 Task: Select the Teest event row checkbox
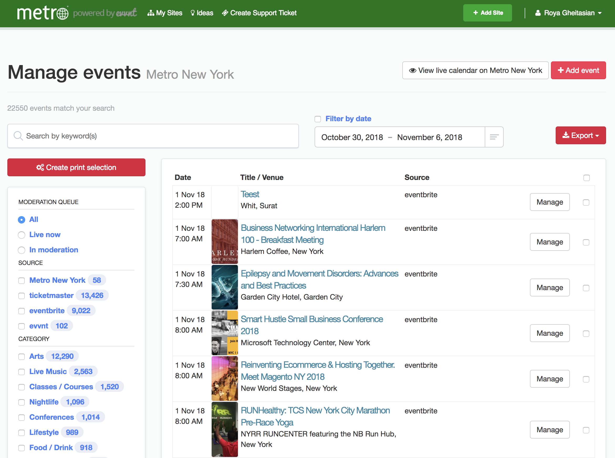click(x=586, y=203)
